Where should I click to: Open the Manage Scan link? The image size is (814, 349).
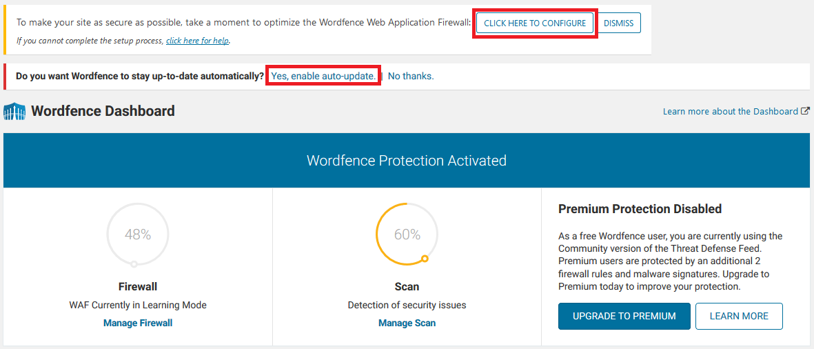coord(407,323)
